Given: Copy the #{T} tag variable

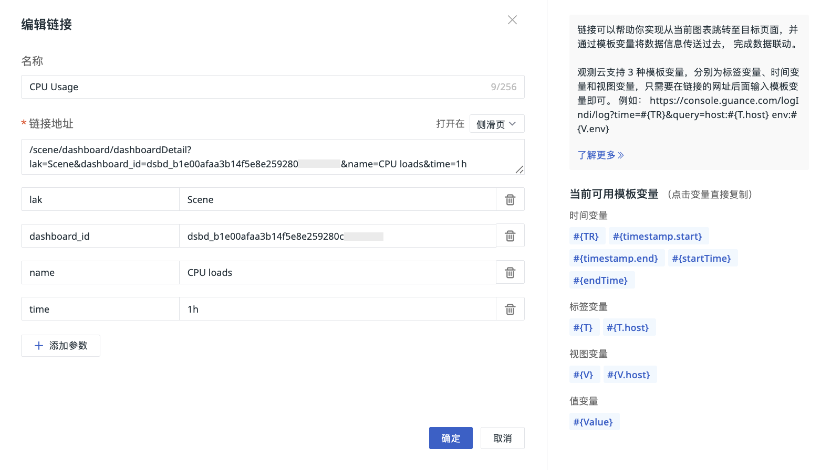Looking at the screenshot, I should tap(583, 327).
